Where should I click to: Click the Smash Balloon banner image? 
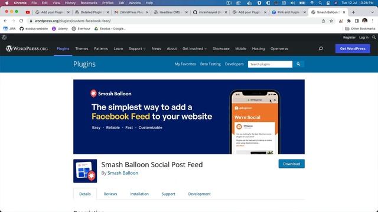[x=189, y=117]
